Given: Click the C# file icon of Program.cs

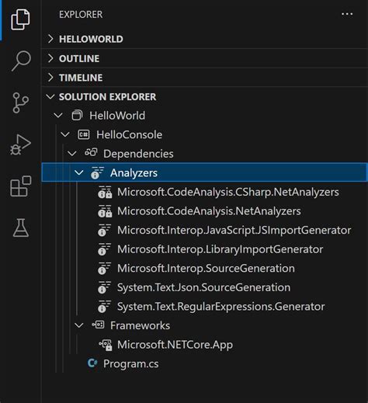Looking at the screenshot, I should (x=92, y=363).
